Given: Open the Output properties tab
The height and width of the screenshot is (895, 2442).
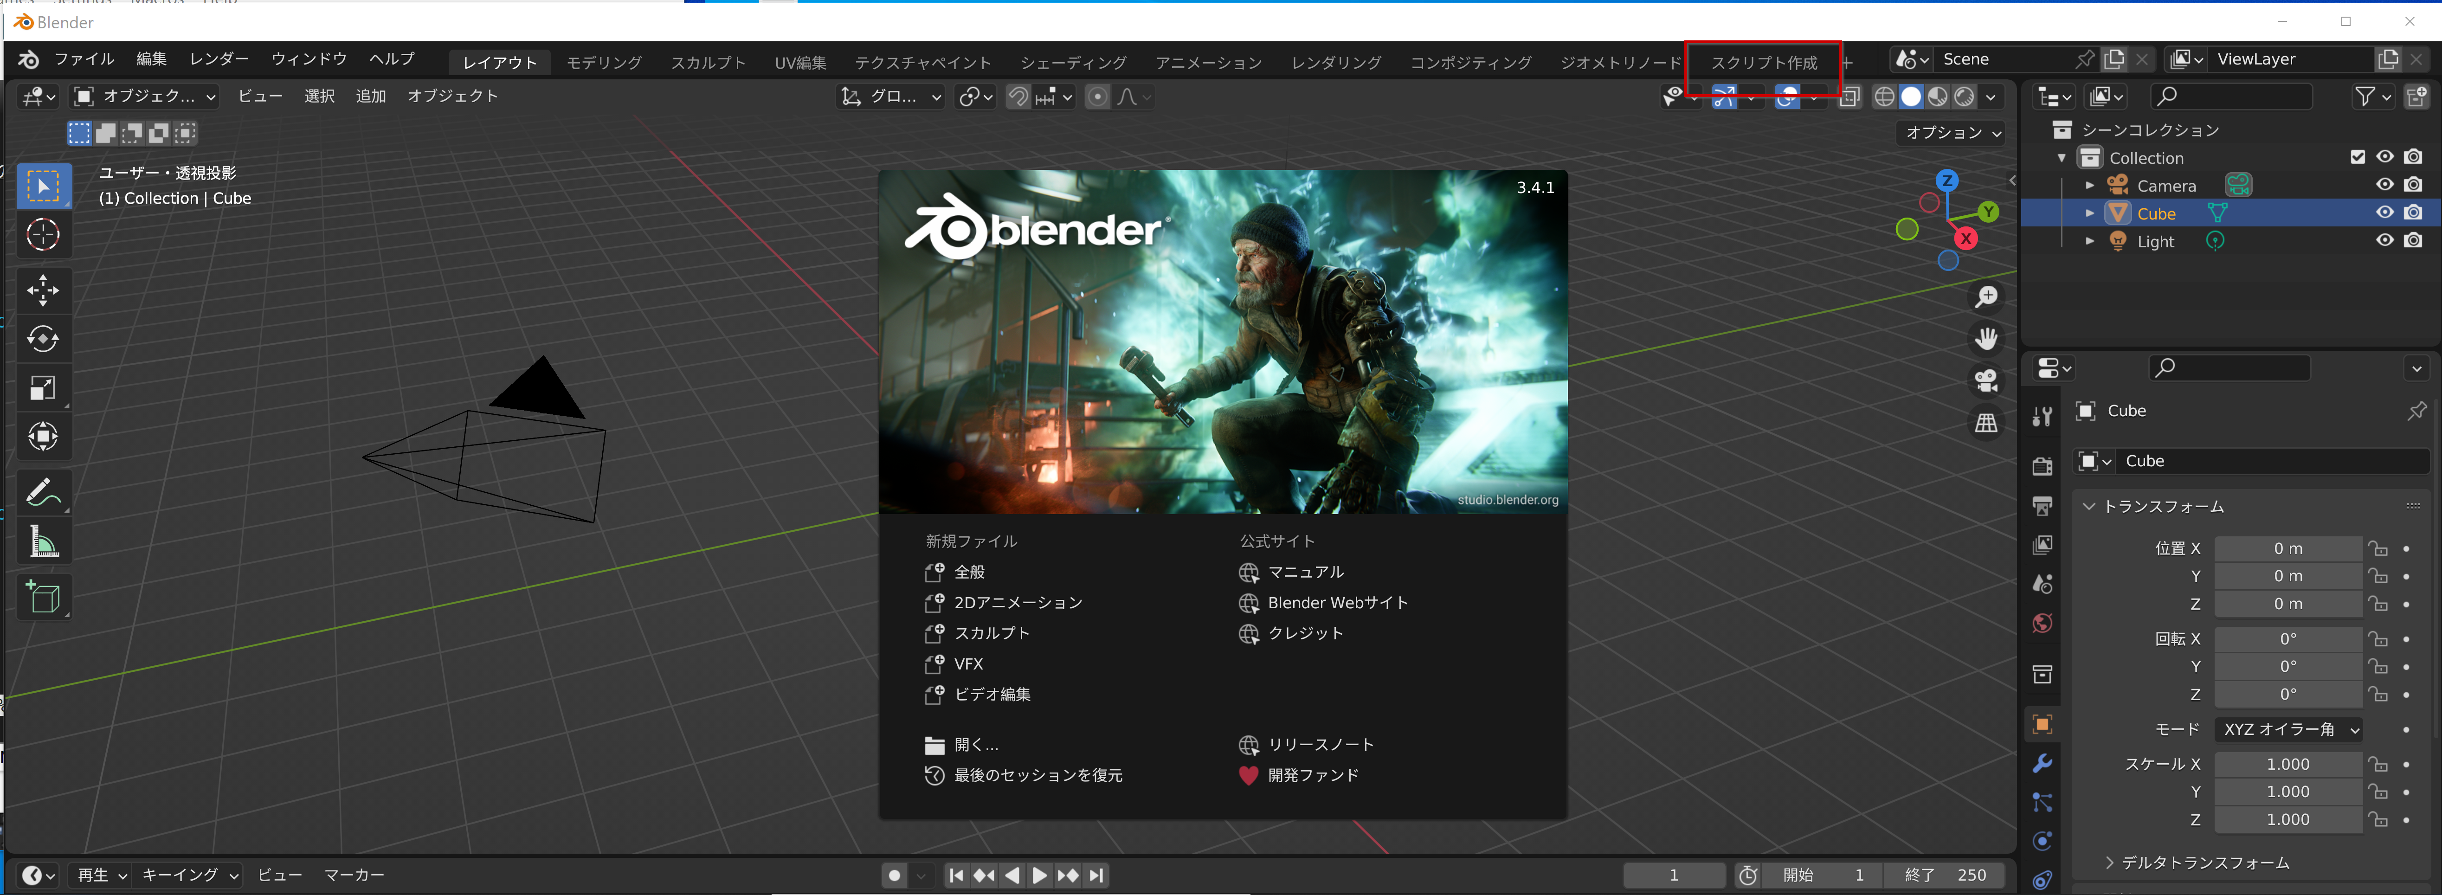Looking at the screenshot, I should [2043, 505].
